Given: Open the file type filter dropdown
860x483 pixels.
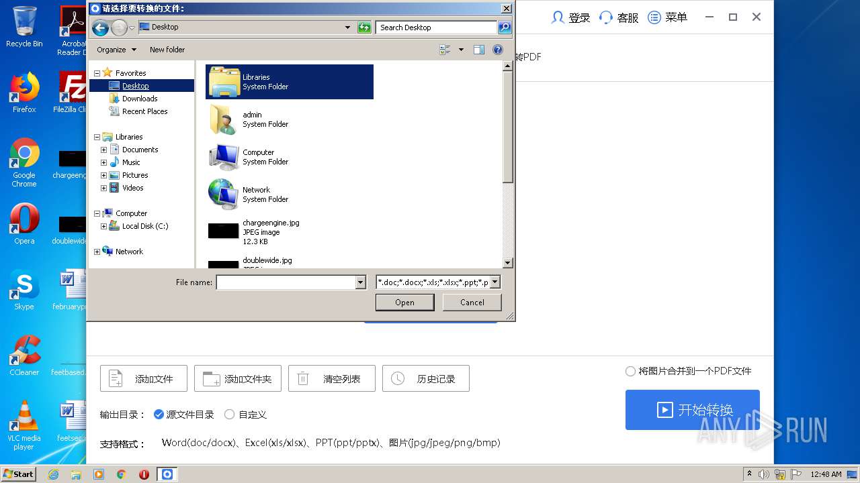Looking at the screenshot, I should tap(495, 282).
